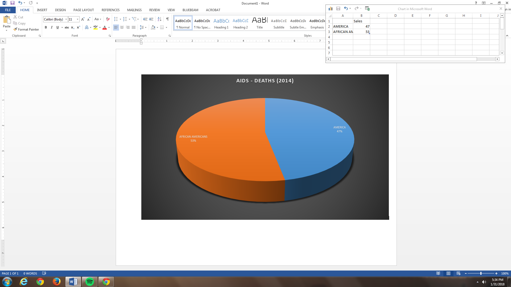Screen dimensions: 511x287
Task: Click the Sort paragraph icon
Action: click(159, 19)
